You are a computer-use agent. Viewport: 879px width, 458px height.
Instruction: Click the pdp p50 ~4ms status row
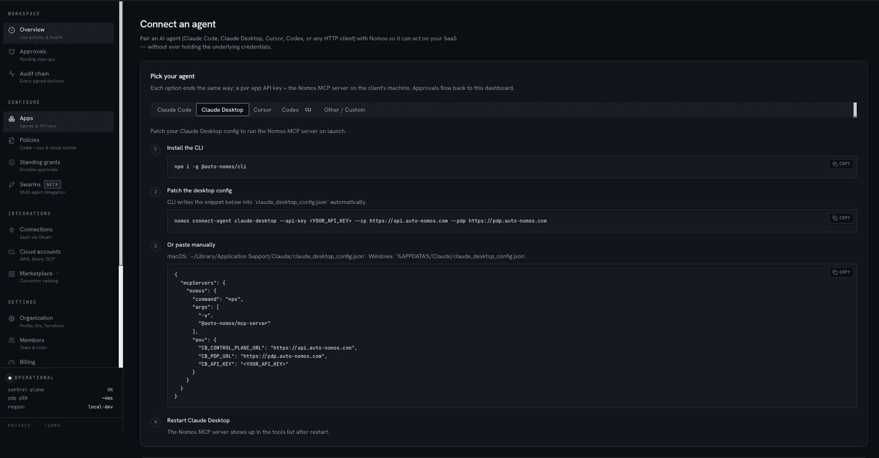(60, 398)
